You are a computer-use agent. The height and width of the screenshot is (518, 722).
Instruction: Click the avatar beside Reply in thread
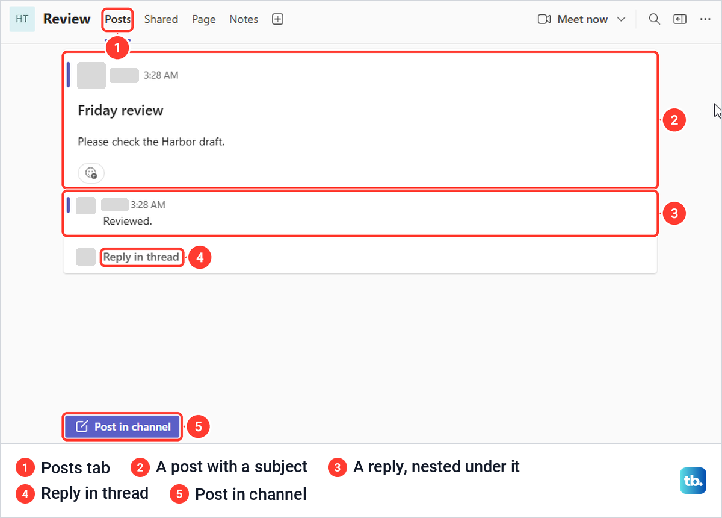tap(85, 257)
